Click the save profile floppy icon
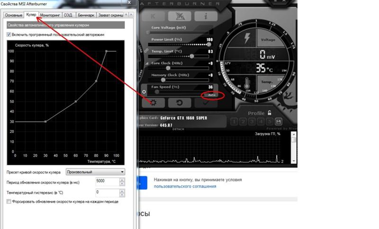This screenshot has height=229, width=379. [x=279, y=121]
